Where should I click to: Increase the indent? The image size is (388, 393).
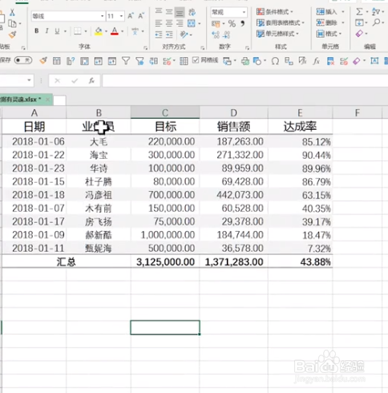[169, 34]
